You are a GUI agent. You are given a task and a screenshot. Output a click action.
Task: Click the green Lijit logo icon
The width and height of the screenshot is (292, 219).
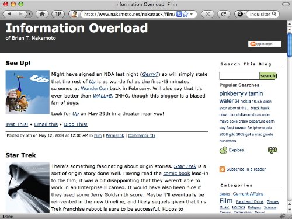point(273,150)
